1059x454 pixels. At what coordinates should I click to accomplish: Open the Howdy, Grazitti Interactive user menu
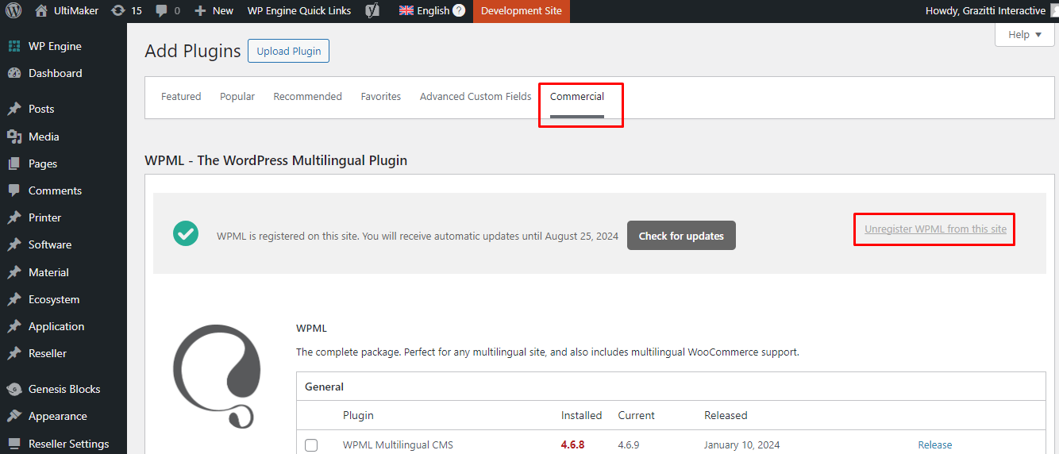coord(985,11)
